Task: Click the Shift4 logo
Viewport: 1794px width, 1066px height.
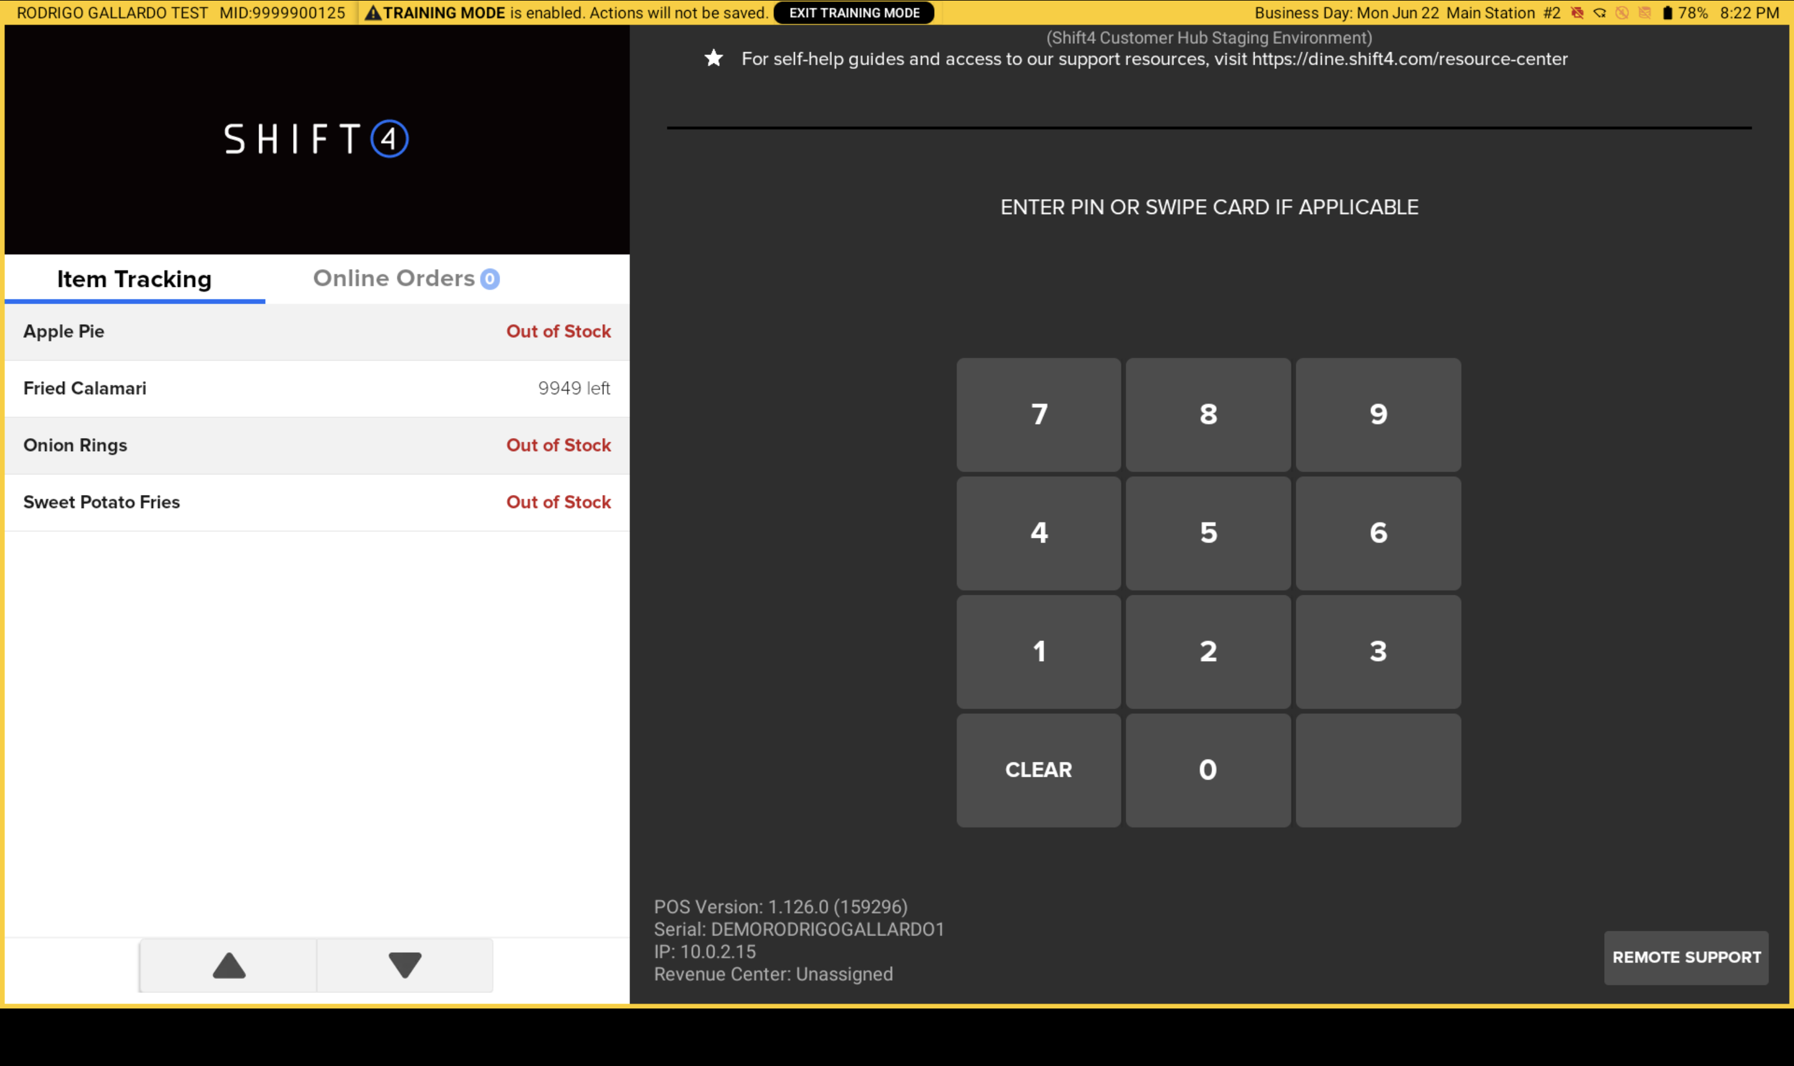Action: (317, 139)
